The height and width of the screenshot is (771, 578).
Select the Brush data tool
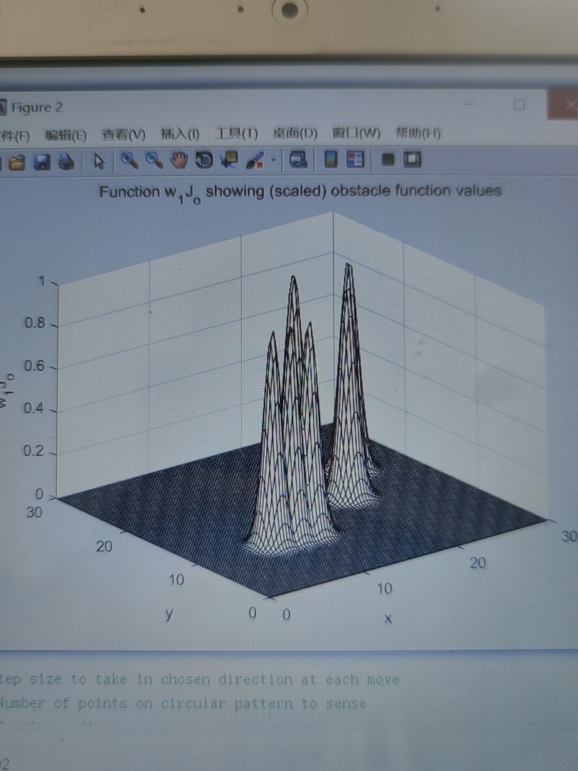[255, 160]
